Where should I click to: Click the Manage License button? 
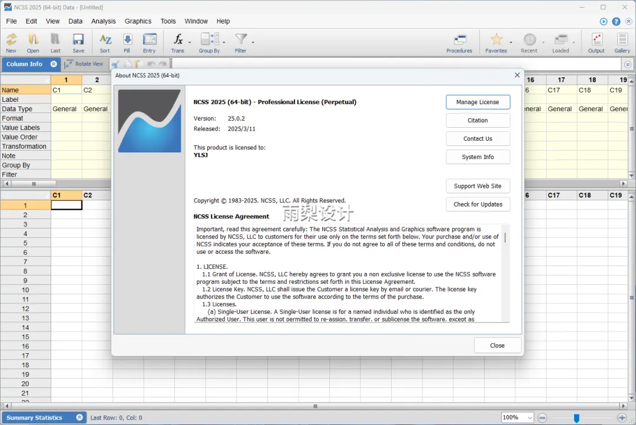pos(478,102)
